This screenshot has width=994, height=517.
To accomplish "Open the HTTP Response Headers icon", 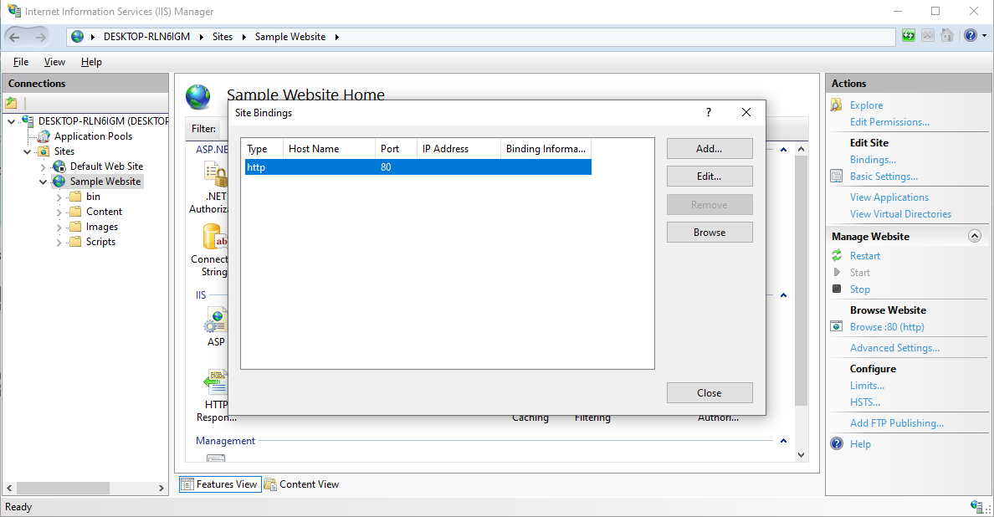I will pyautogui.click(x=216, y=381).
